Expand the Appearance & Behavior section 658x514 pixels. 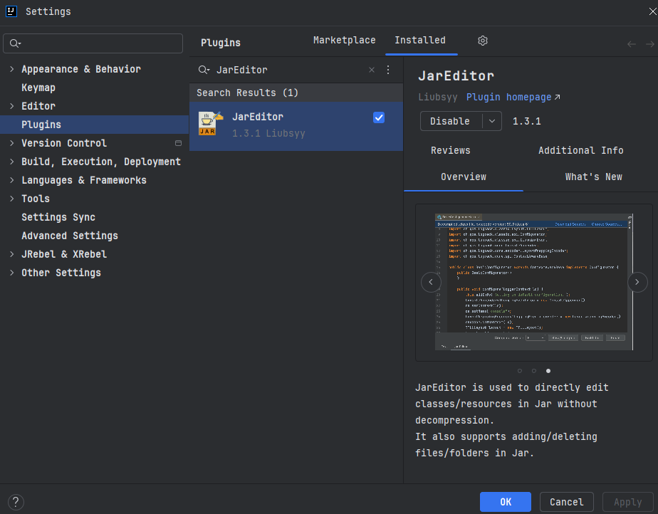(x=11, y=69)
